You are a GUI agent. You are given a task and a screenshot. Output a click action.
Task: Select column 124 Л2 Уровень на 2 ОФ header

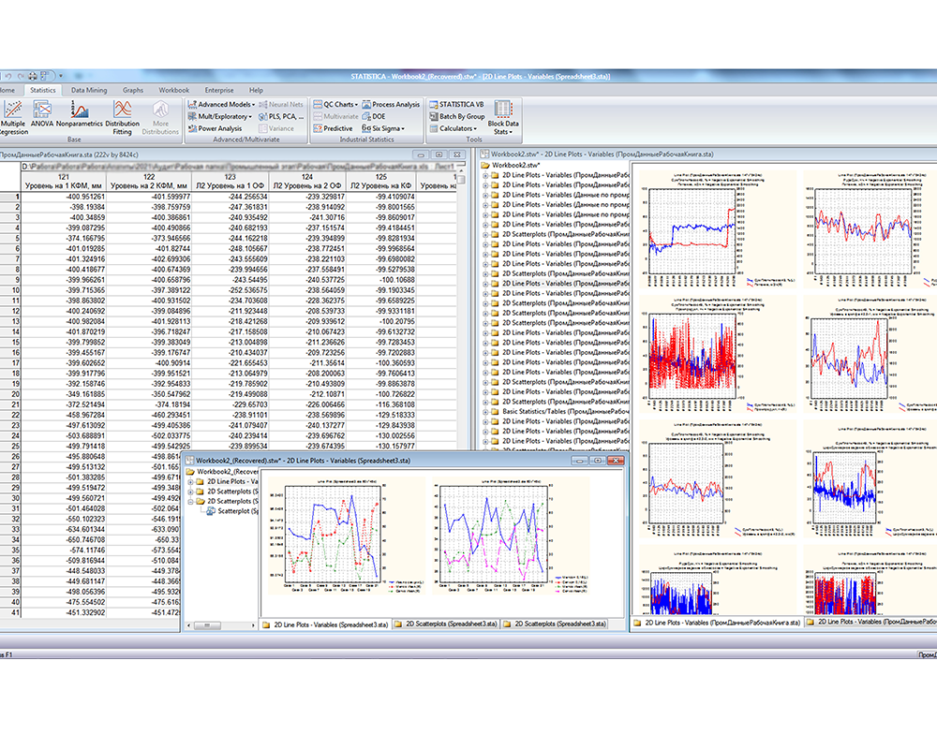tap(307, 182)
